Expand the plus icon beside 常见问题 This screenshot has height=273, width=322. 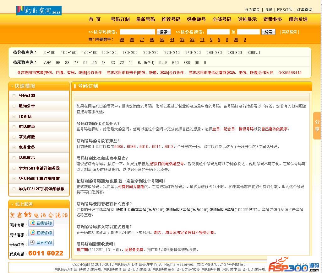click(14, 137)
